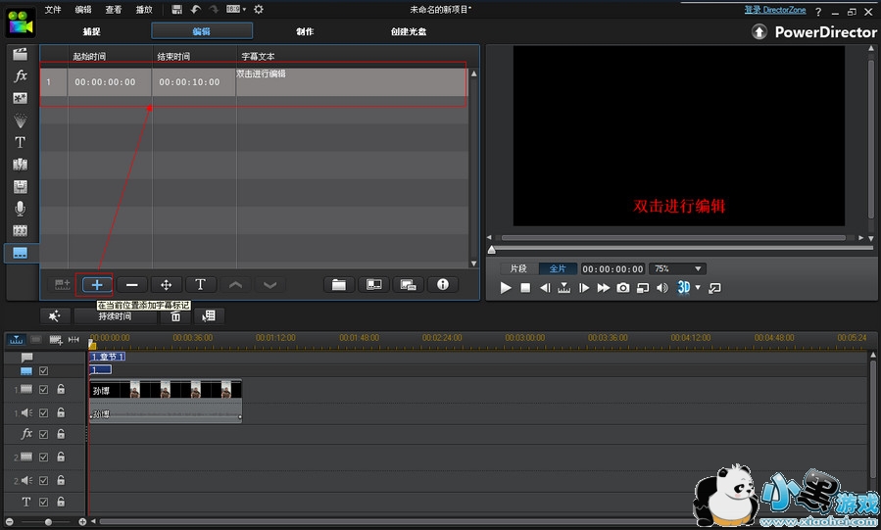
Task: Switch to the 制作 tab
Action: (305, 31)
